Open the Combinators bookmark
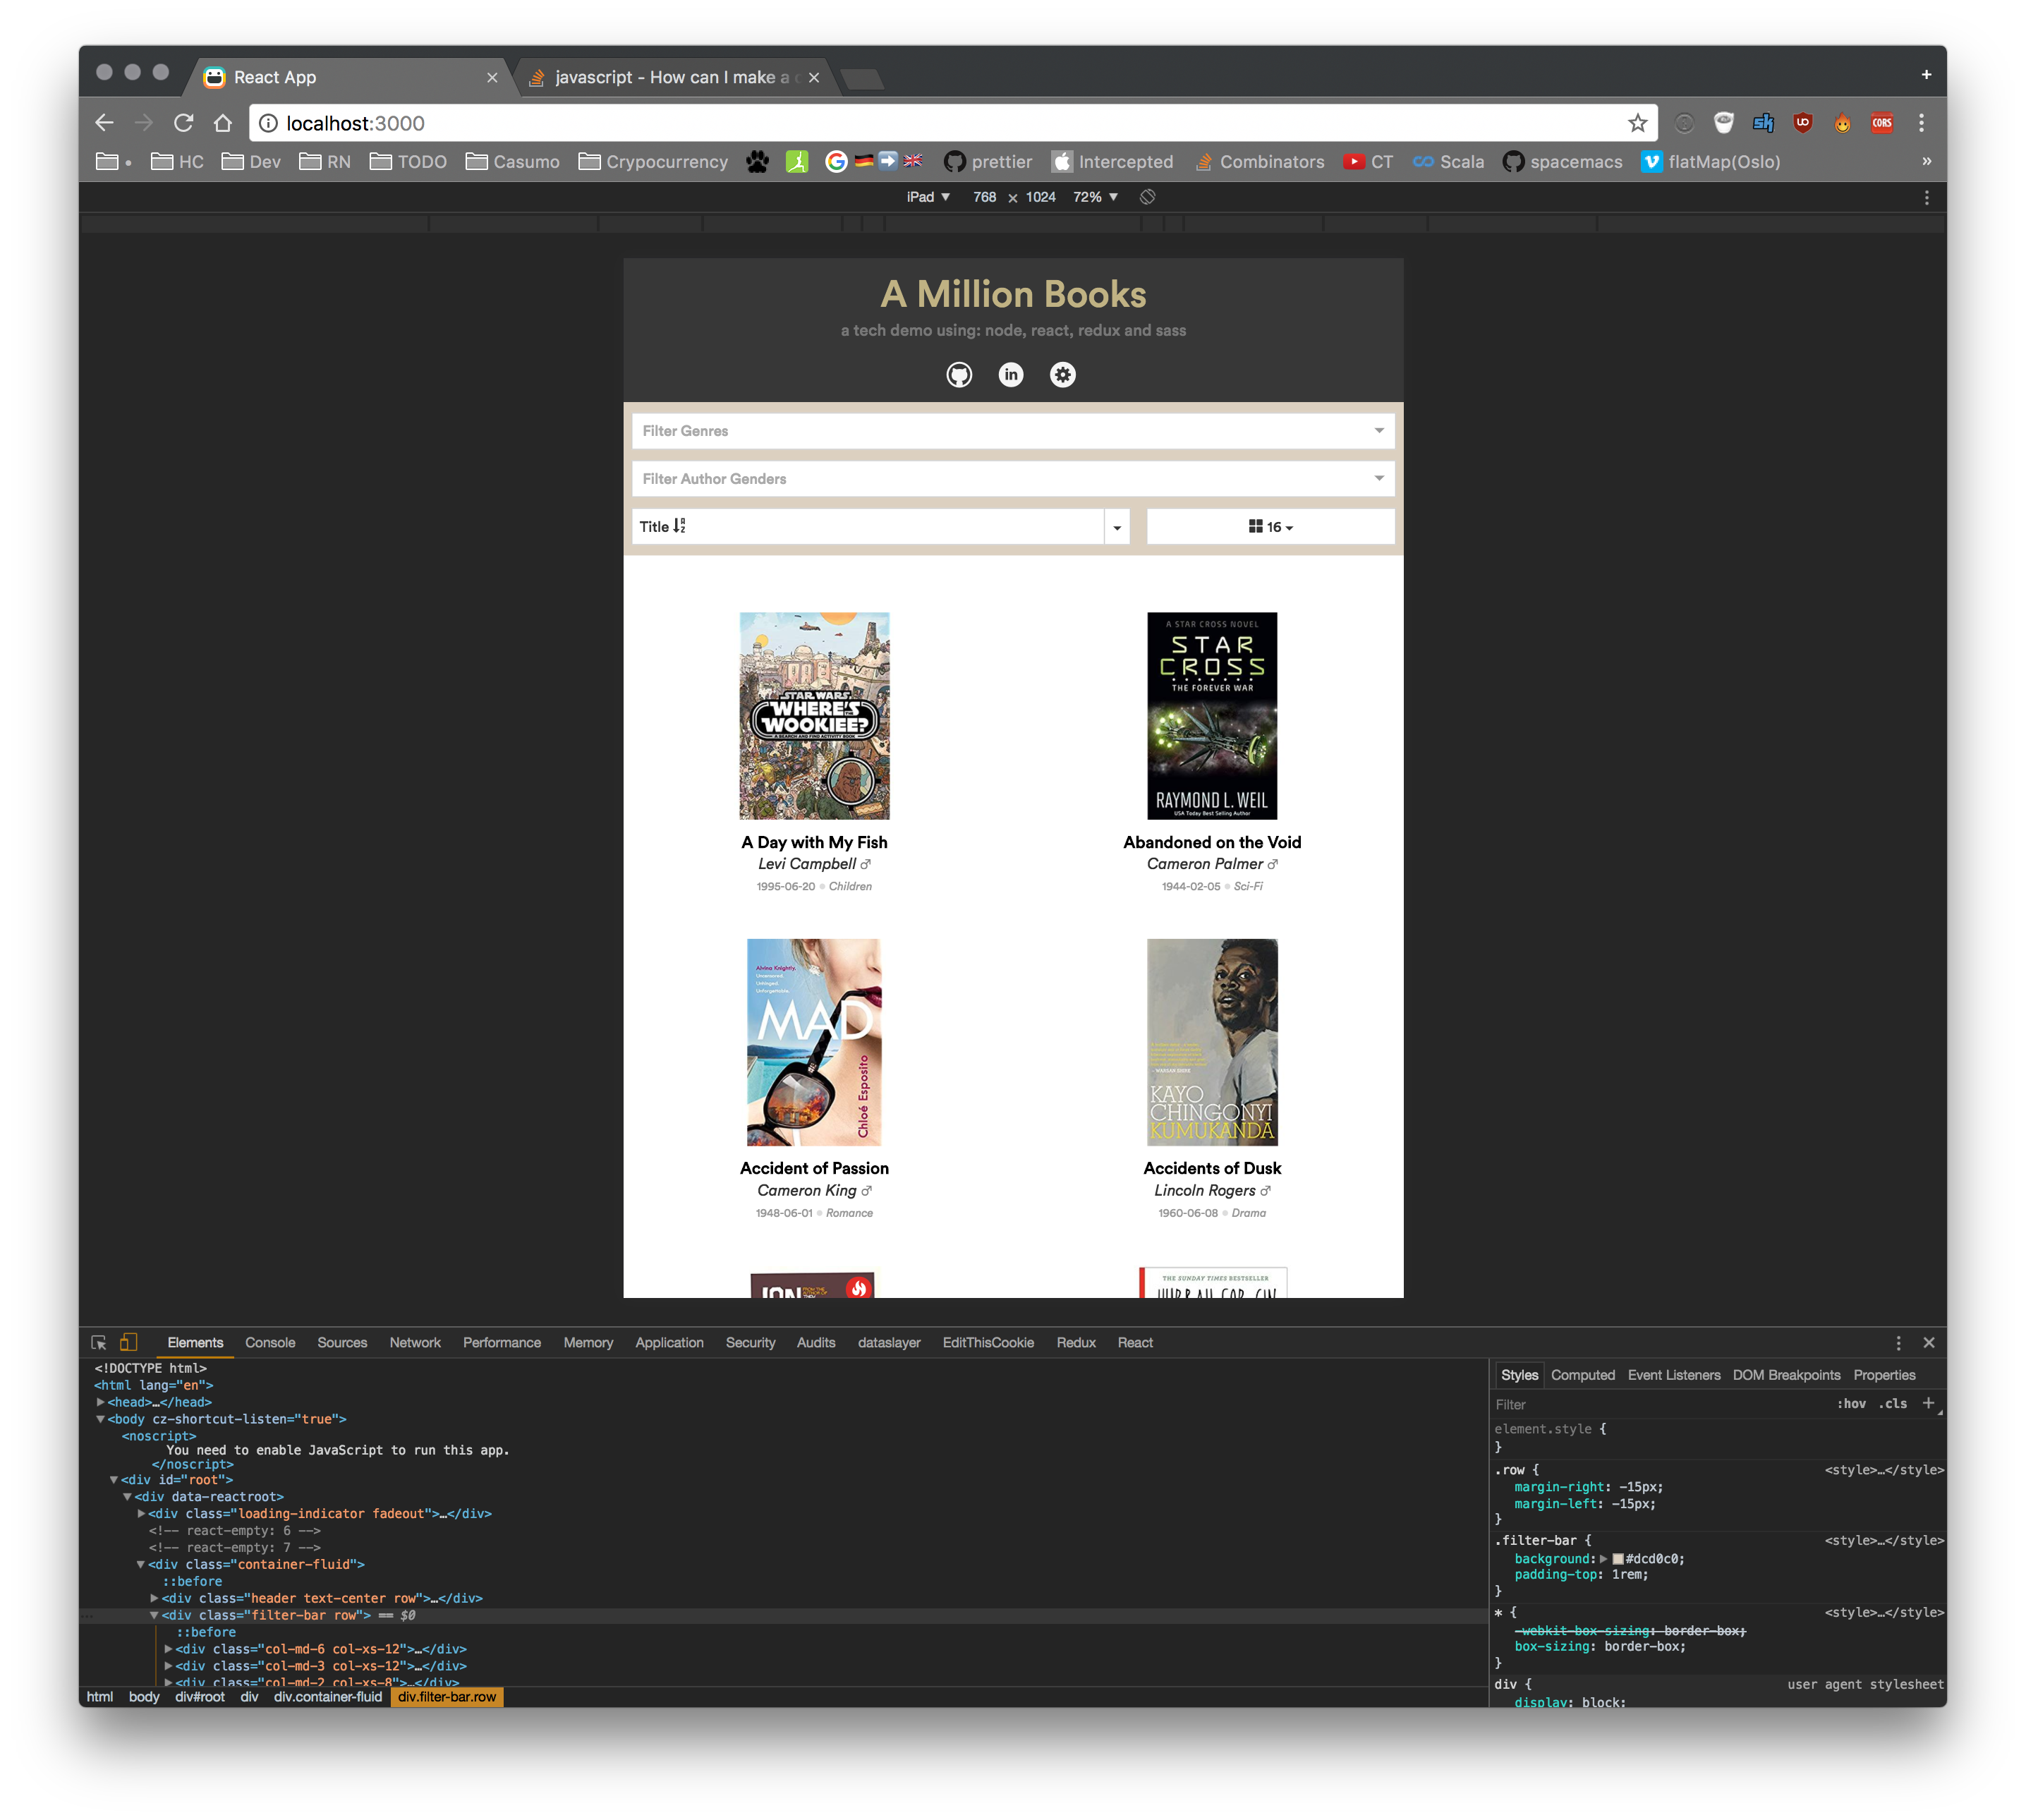2026x1820 pixels. [1260, 162]
